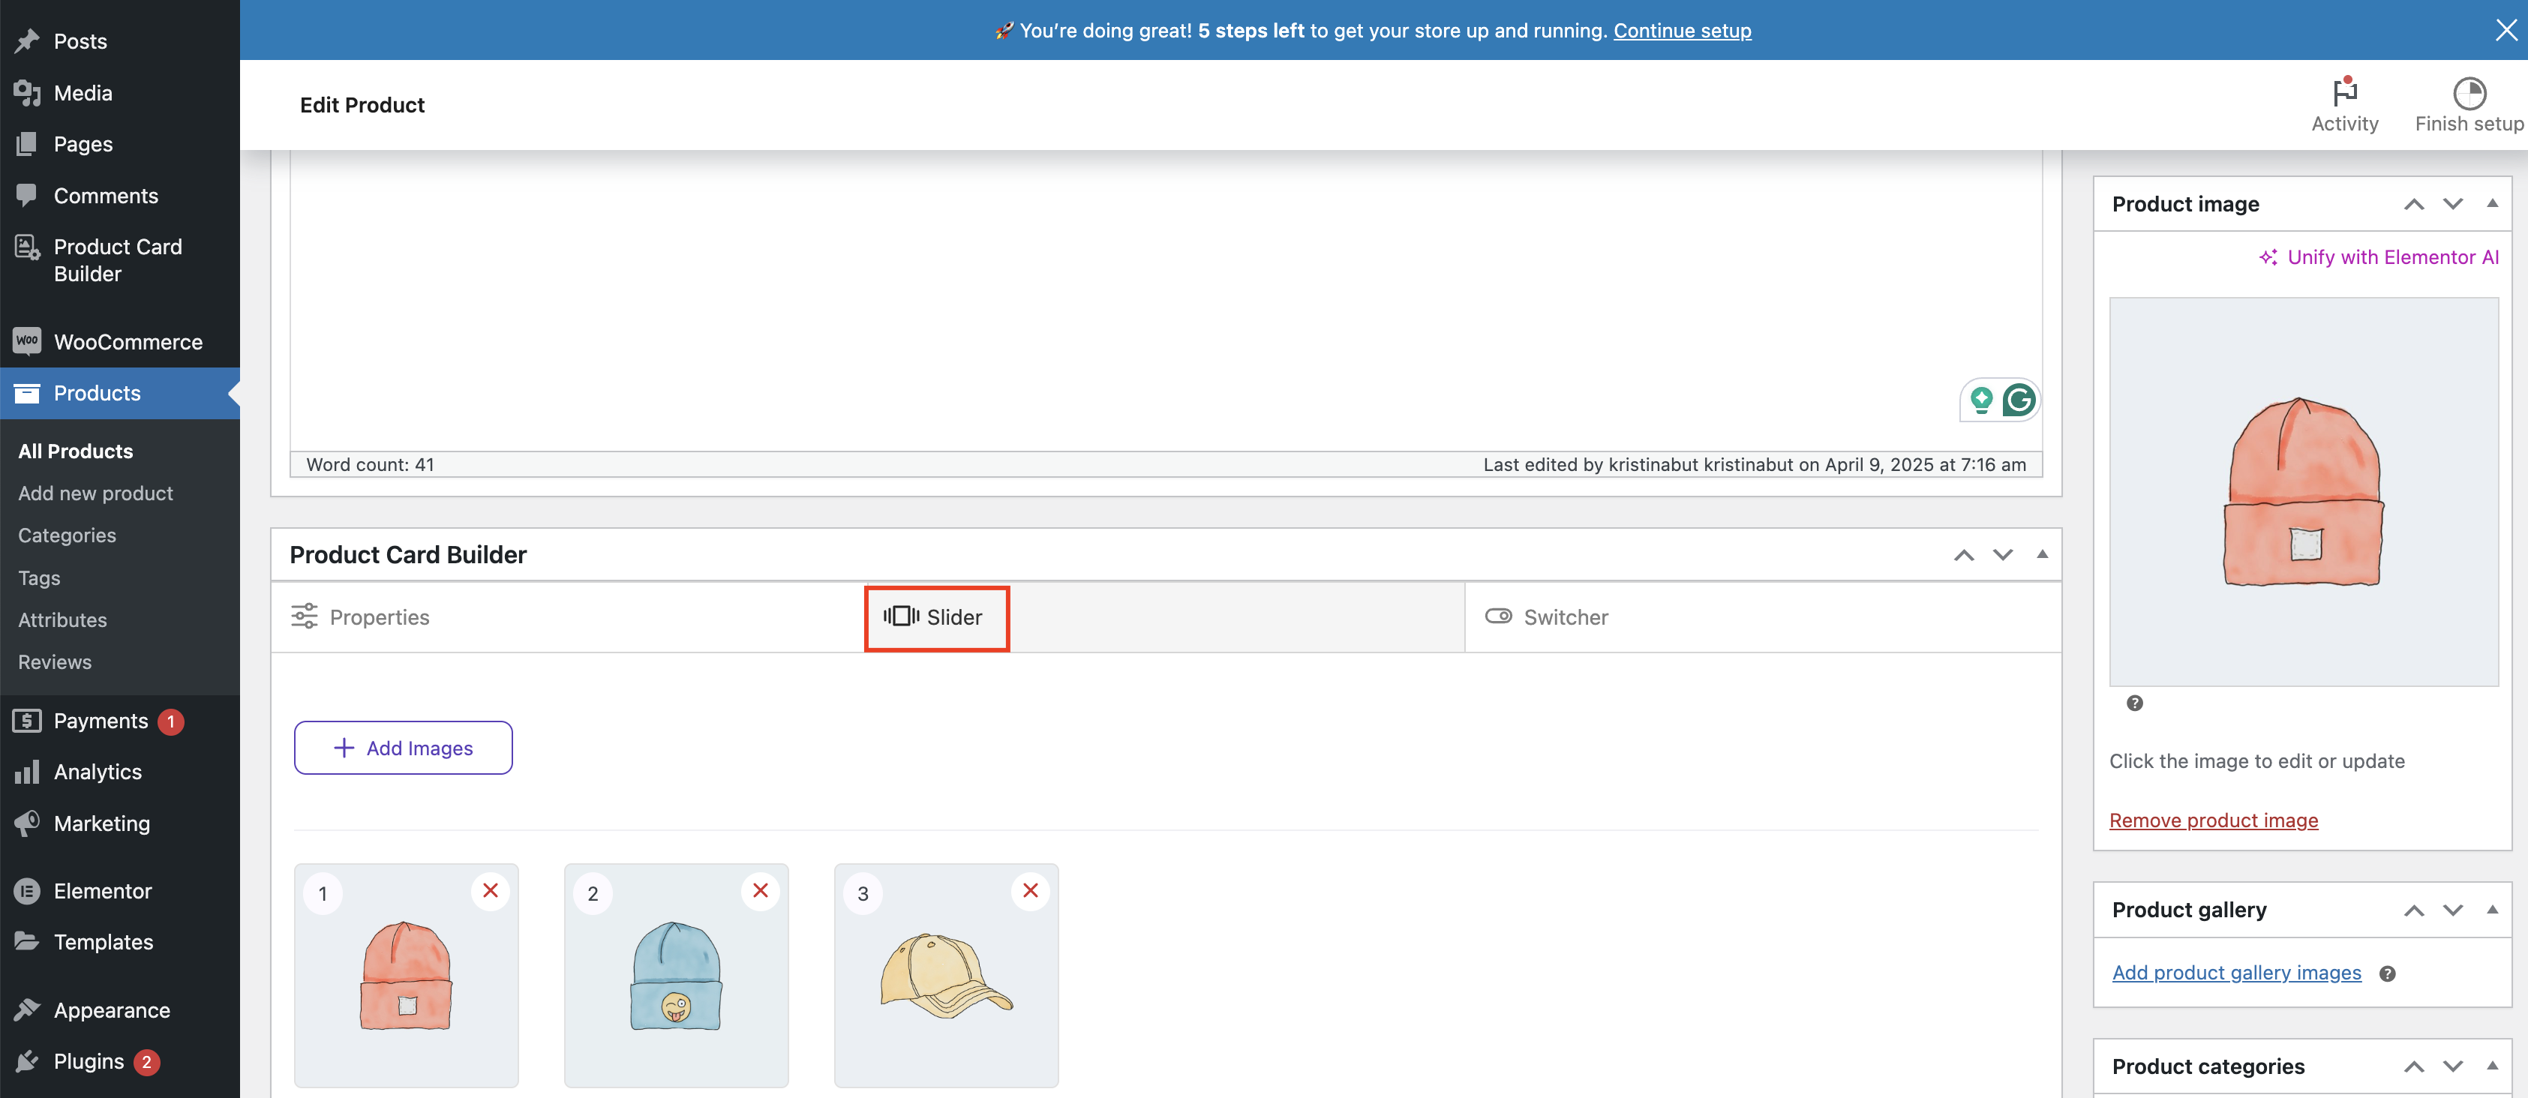Click the Marketing megaphone icon
This screenshot has height=1098, width=2528.
26,822
